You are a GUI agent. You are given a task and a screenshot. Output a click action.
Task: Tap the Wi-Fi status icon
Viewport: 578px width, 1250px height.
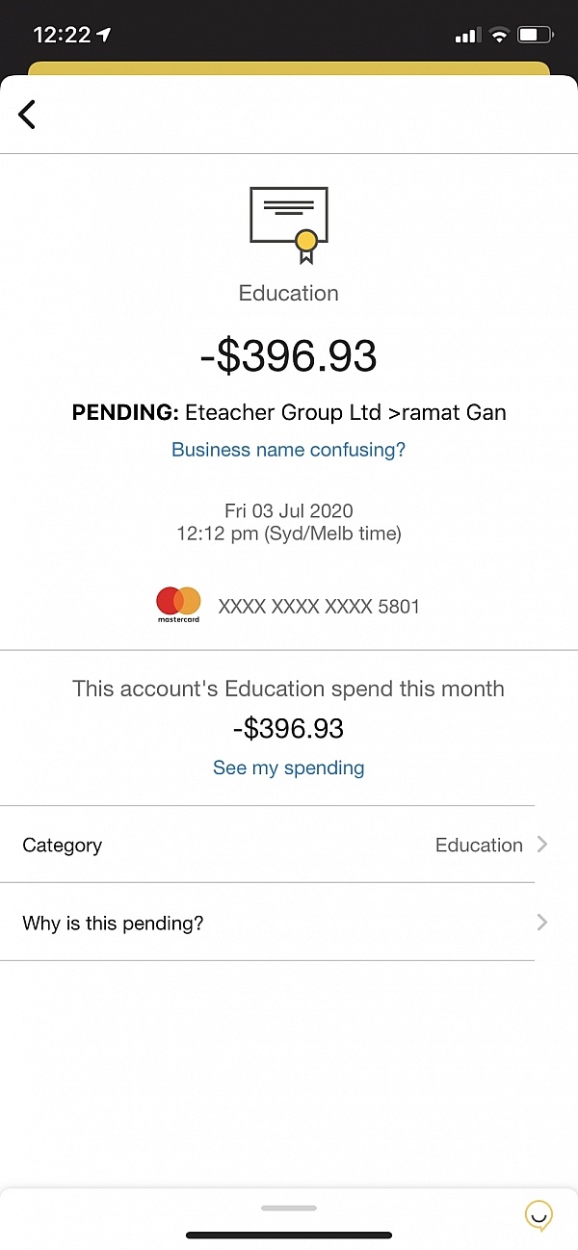pyautogui.click(x=499, y=36)
